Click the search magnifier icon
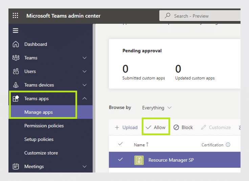 (167, 16)
